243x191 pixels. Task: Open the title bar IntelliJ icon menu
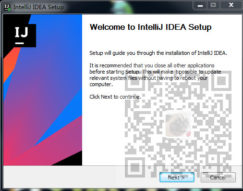point(7,7)
